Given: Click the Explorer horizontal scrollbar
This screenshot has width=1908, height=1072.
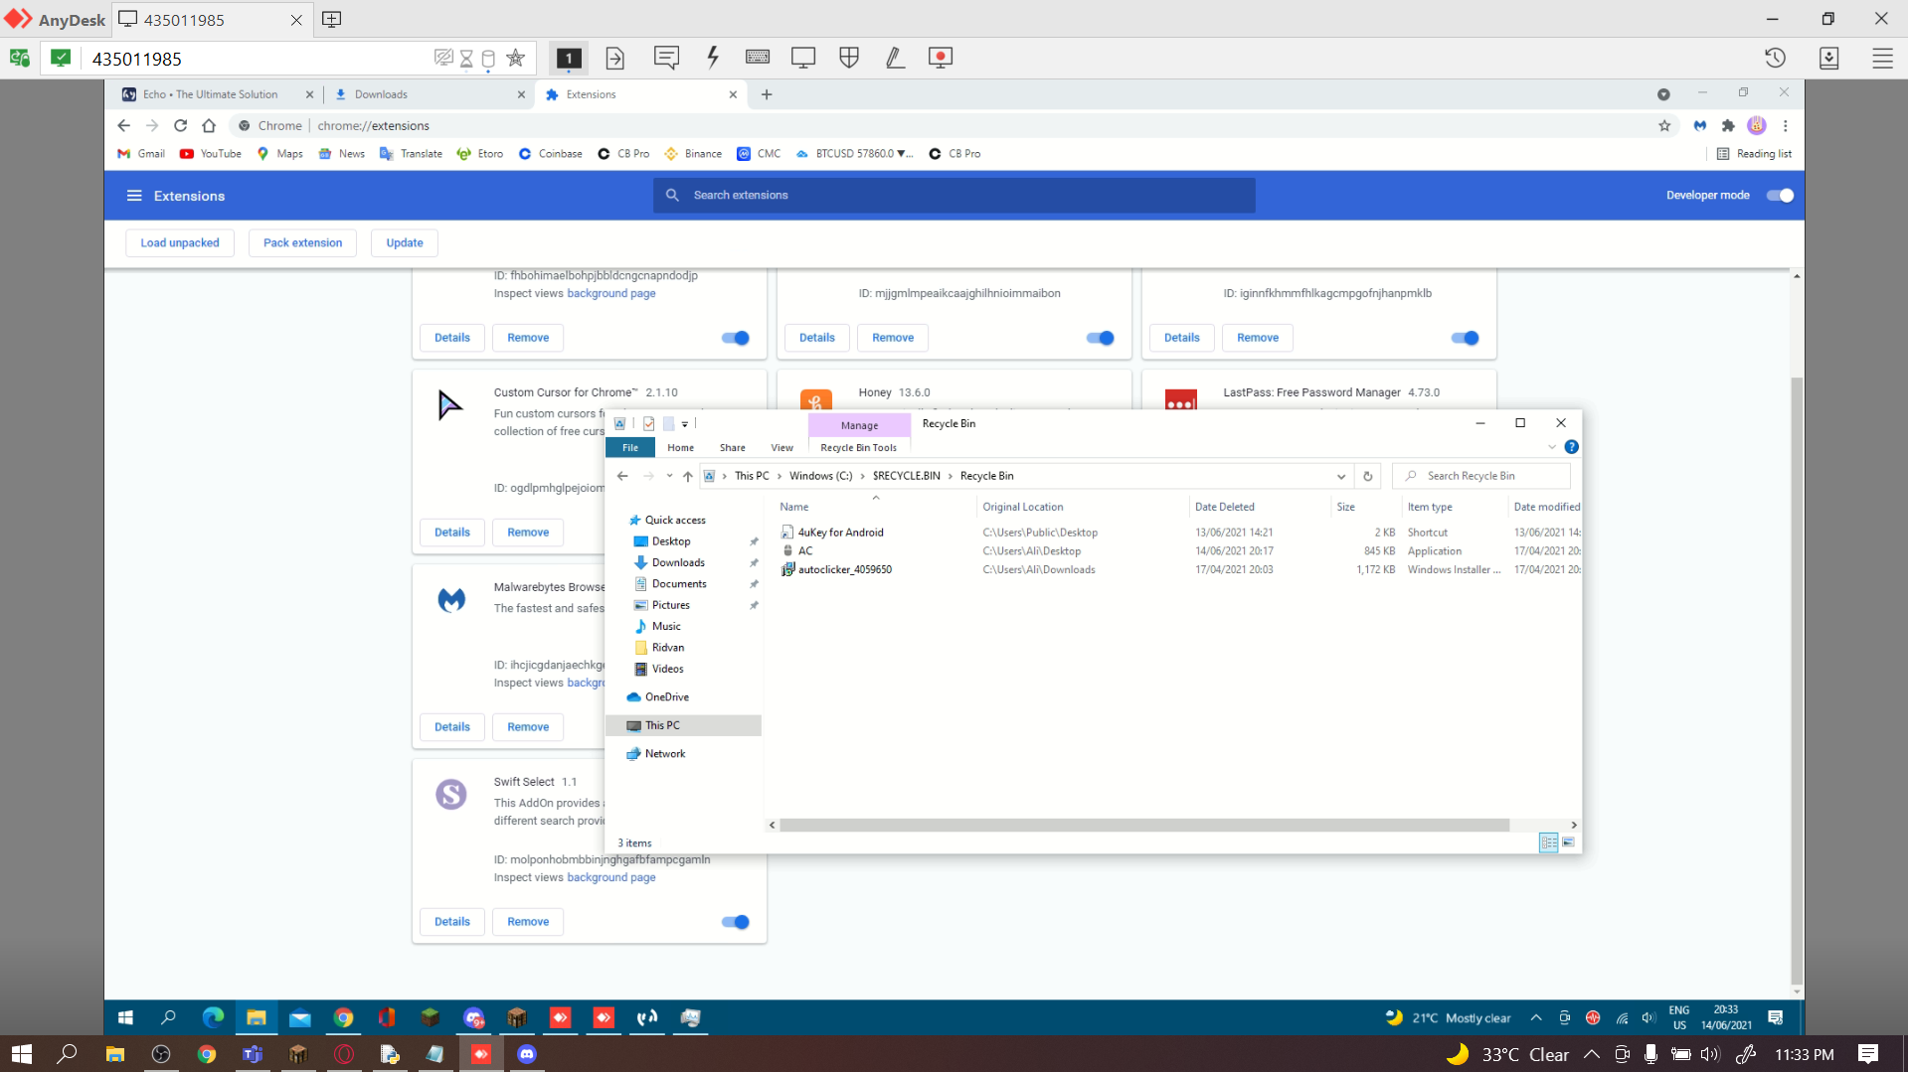Looking at the screenshot, I should [1143, 825].
